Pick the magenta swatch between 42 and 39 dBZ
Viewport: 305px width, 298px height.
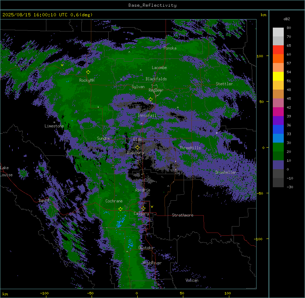278,111
